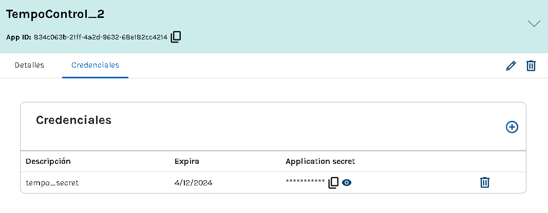
Task: Copy the tempo_secret application secret
Action: tap(333, 182)
